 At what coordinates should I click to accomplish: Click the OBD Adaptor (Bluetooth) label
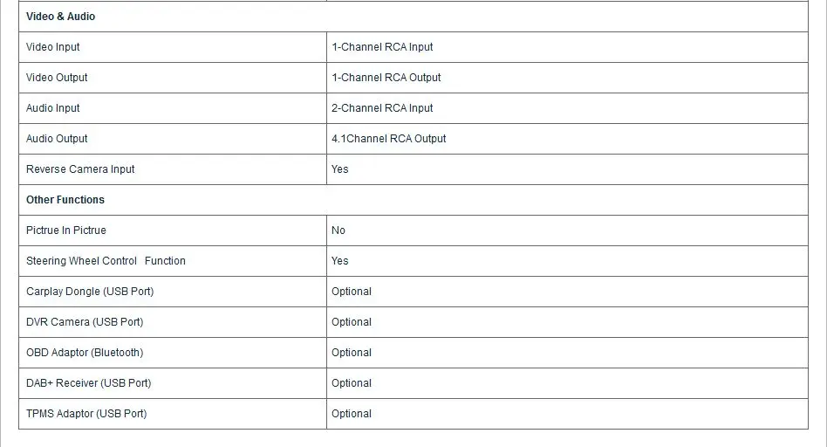85,353
